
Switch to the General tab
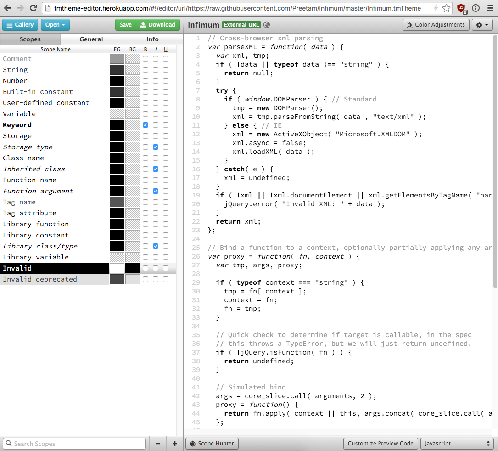tap(91, 39)
